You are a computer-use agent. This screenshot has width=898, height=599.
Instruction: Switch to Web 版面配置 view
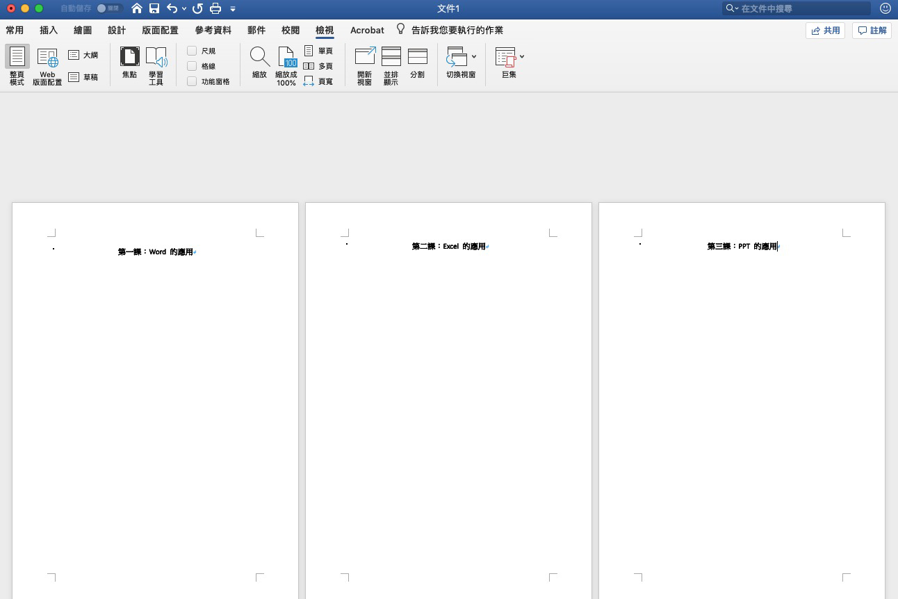click(x=47, y=57)
